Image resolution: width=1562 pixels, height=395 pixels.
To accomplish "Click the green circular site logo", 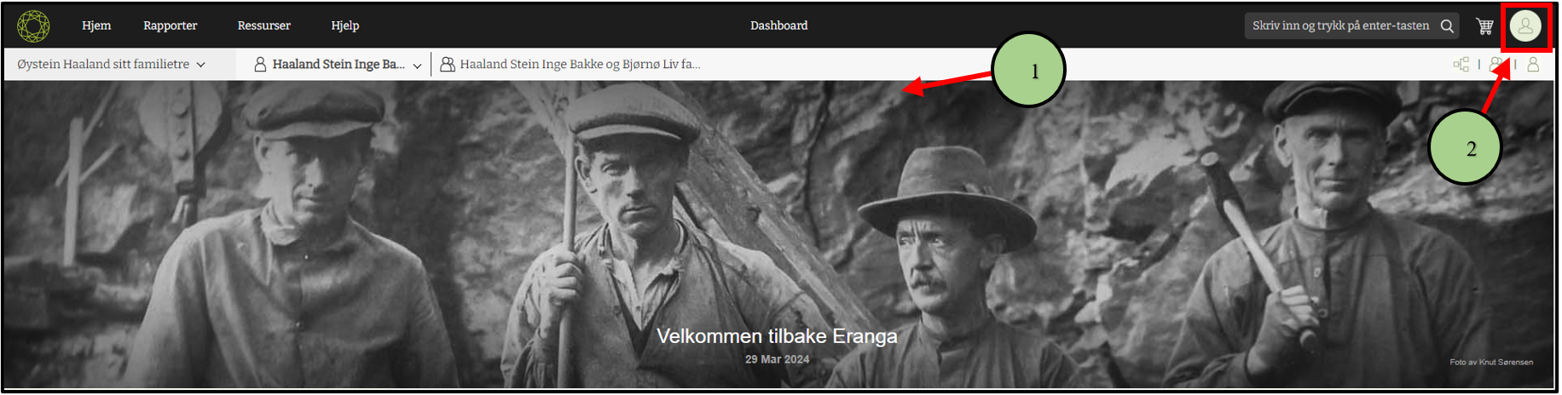I will [33, 26].
